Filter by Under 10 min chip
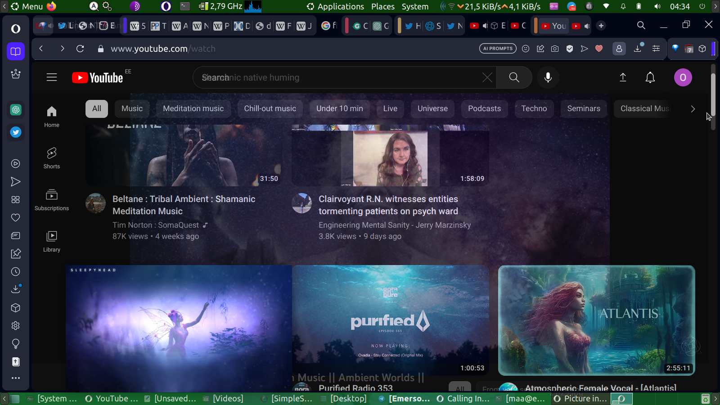The image size is (720, 405). pyautogui.click(x=340, y=108)
